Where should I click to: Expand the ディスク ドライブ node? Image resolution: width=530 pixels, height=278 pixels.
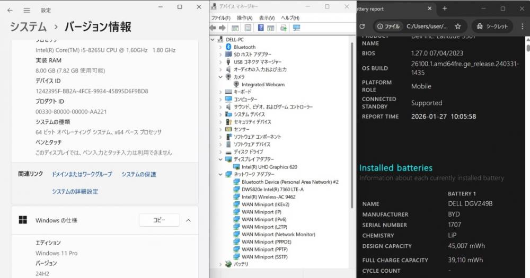pos(220,151)
